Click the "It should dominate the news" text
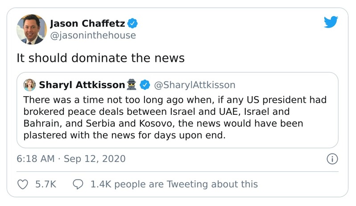Screen dimensions: 356x206 [100, 58]
